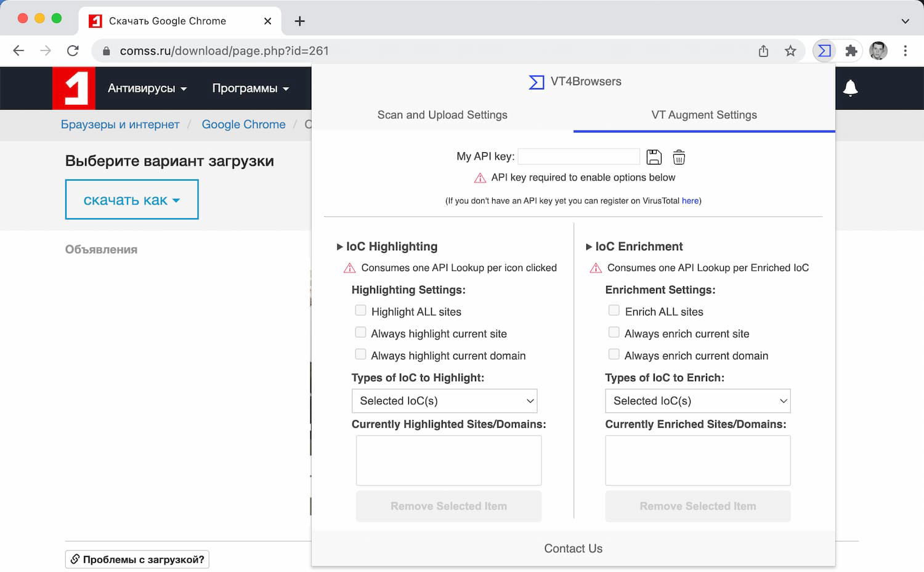Focus the My API key input field
Image resolution: width=924 pixels, height=572 pixels.
578,157
